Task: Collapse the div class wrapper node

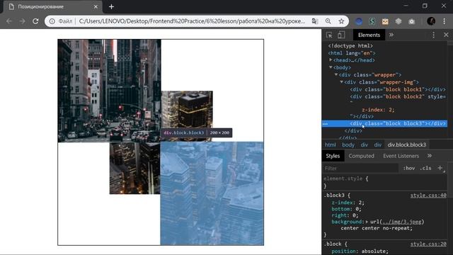Action: 336,74
